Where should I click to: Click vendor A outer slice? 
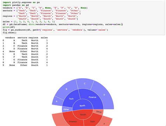[x=57, y=101]
